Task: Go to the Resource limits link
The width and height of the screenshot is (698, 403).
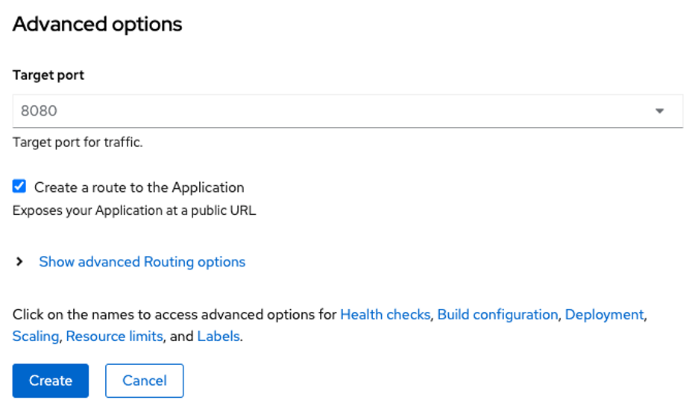Action: point(114,337)
